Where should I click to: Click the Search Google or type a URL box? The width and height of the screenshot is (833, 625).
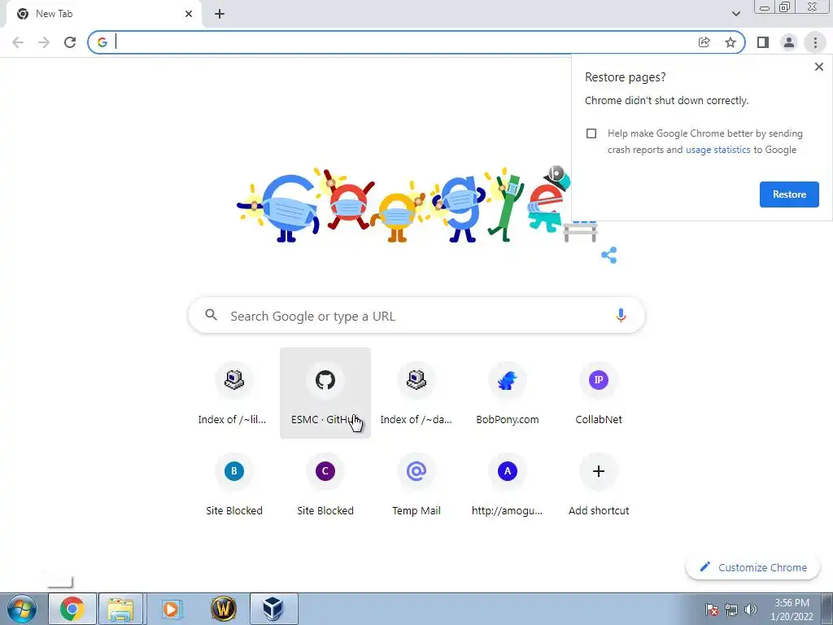click(416, 316)
